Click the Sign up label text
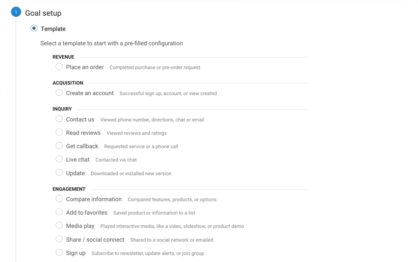Viewport: 418px width, 262px height. [76, 253]
